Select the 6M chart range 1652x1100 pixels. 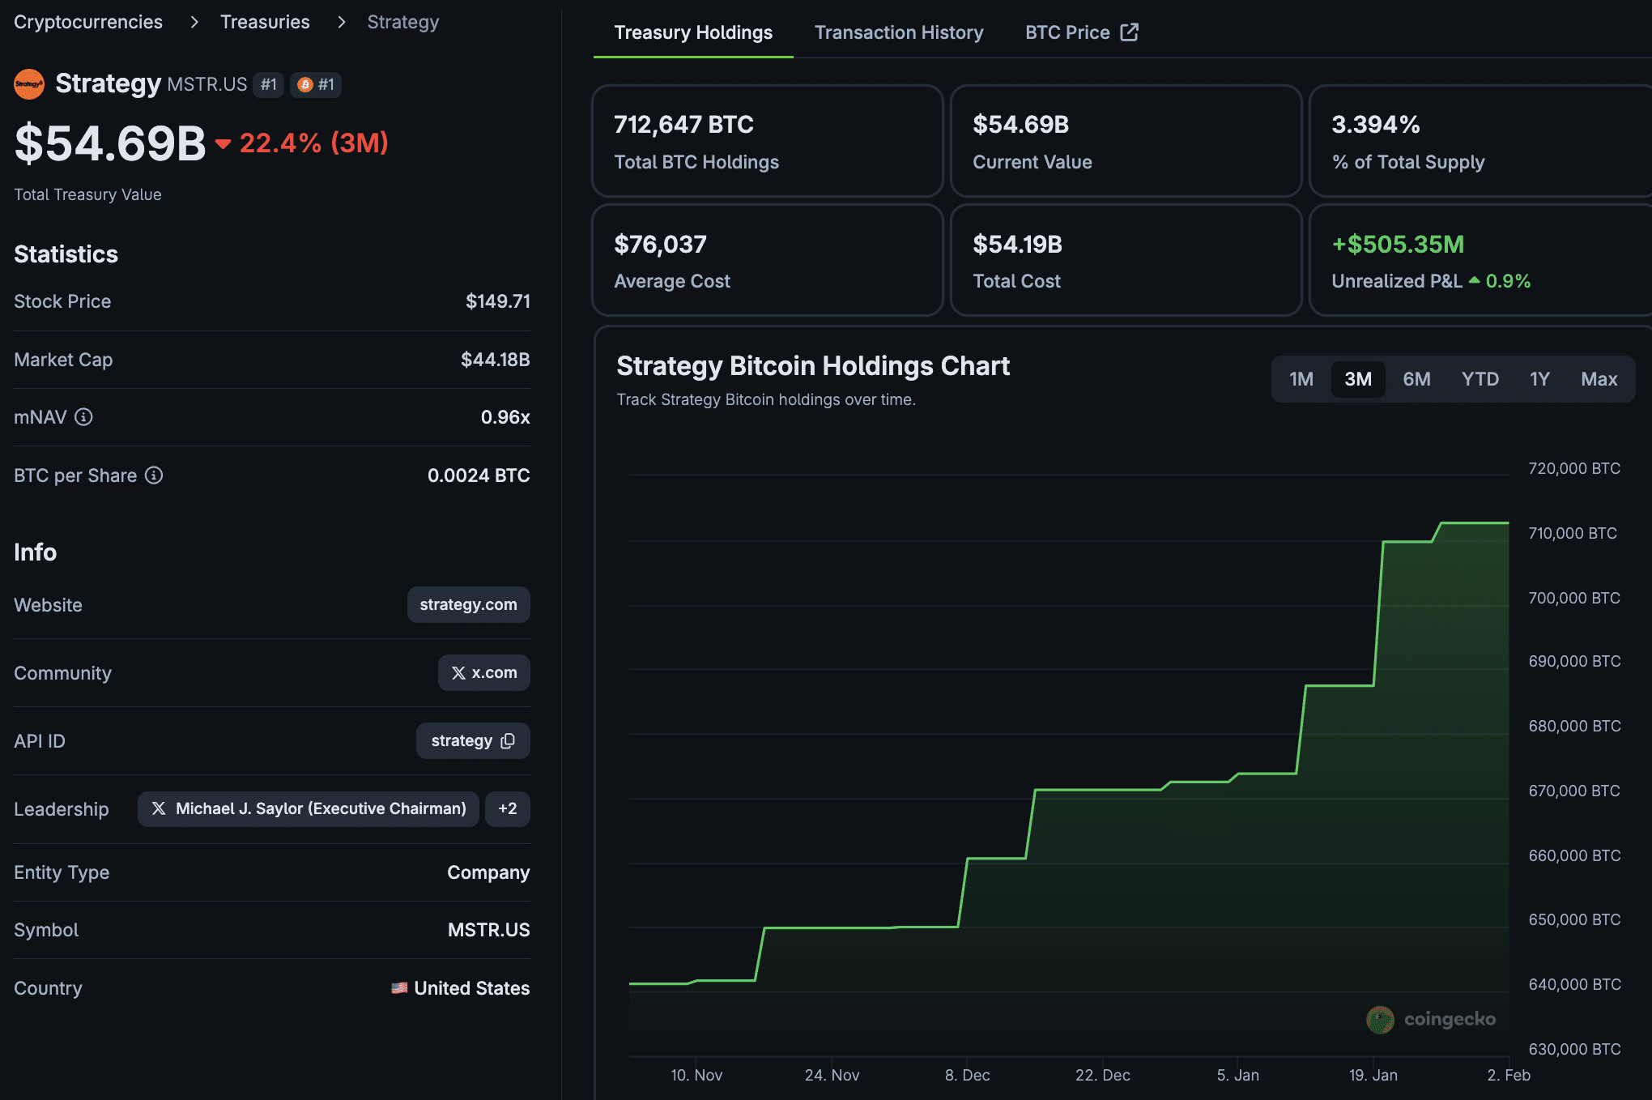pyautogui.click(x=1416, y=379)
